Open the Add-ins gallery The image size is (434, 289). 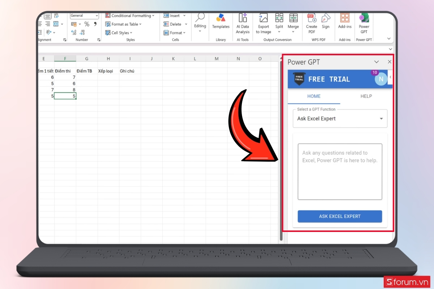point(345,22)
